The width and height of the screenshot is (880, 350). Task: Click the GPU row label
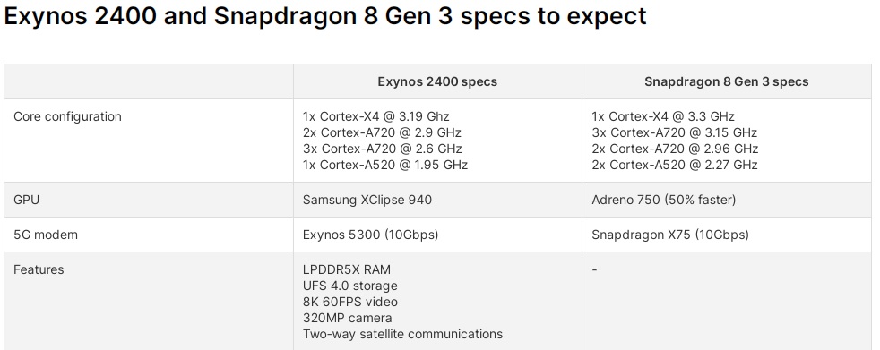(x=26, y=200)
